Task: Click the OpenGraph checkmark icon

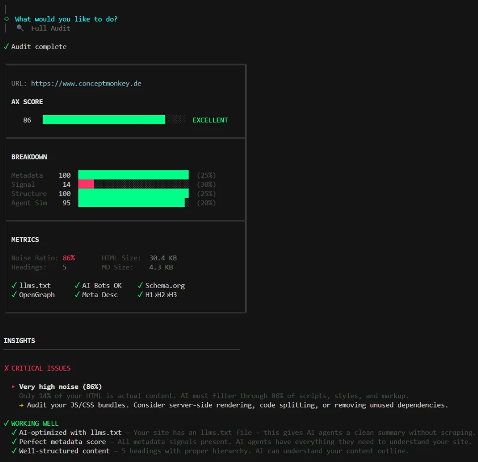Action: (x=13, y=295)
